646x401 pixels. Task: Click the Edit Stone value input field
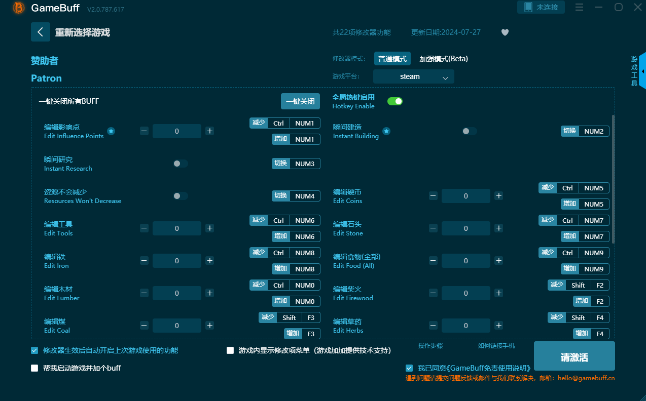tap(465, 228)
